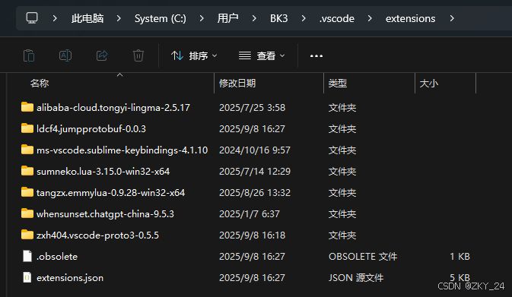Click the Delete trash can icon
Screen dimensions: 512x297
pos(138,55)
